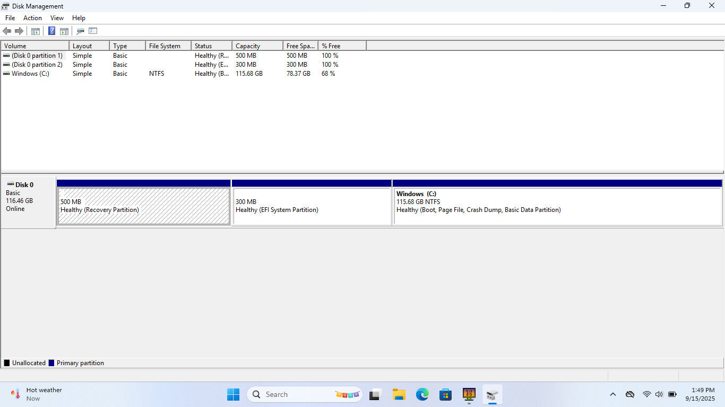Select the 500 MB Recovery Partition block
The height and width of the screenshot is (407, 725).
144,206
